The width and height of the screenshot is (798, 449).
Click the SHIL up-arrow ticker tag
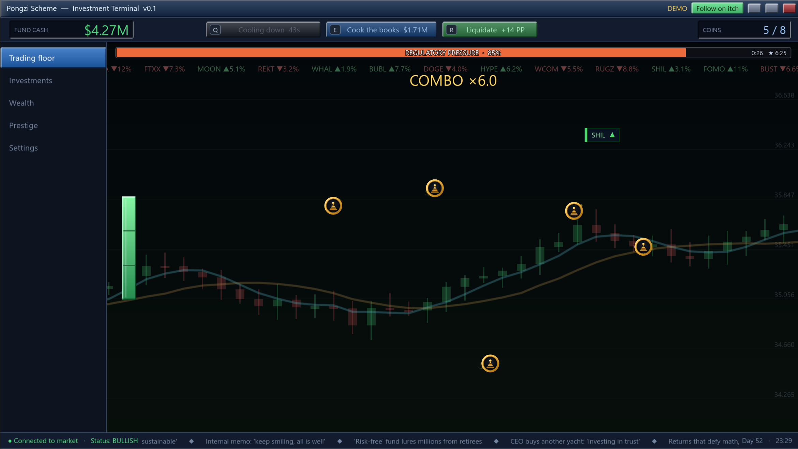(602, 135)
